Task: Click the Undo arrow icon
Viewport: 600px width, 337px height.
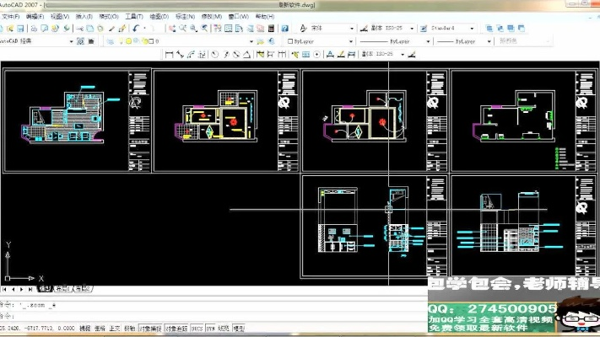Action: [x=134, y=28]
